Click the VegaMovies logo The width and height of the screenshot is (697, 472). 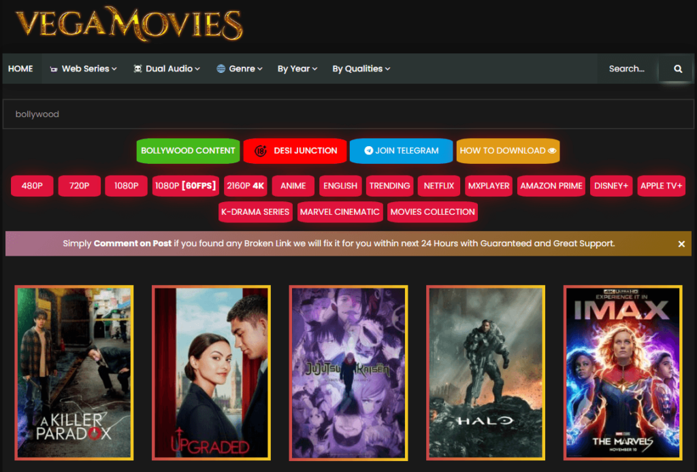129,24
